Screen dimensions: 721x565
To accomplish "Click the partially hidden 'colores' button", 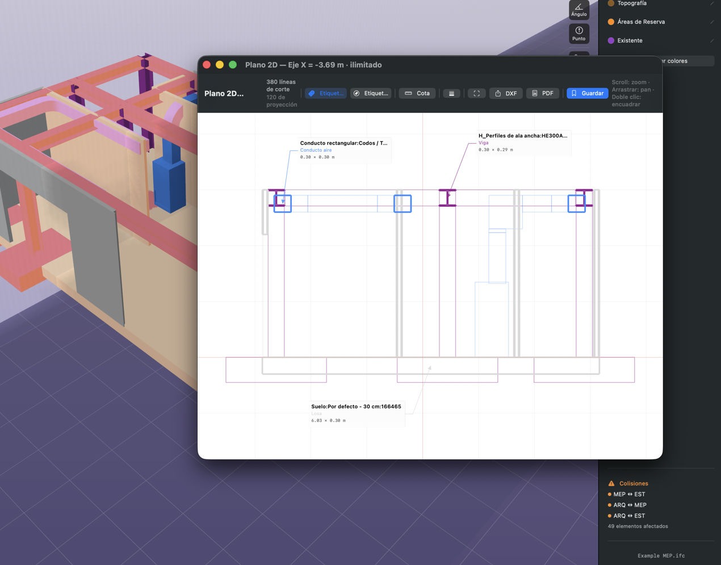I will point(688,61).
